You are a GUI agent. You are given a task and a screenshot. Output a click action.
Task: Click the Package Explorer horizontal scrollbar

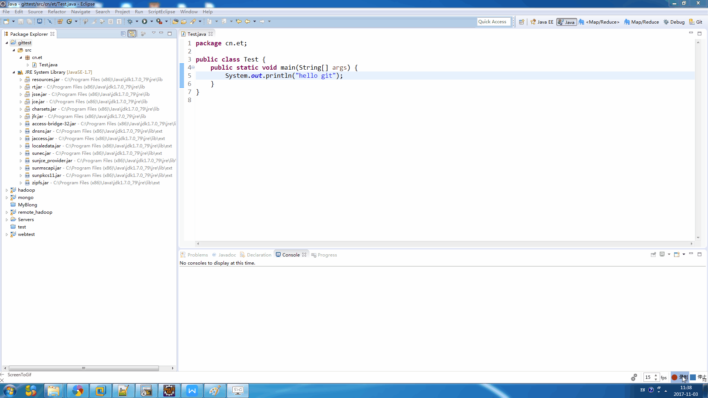[x=84, y=368]
